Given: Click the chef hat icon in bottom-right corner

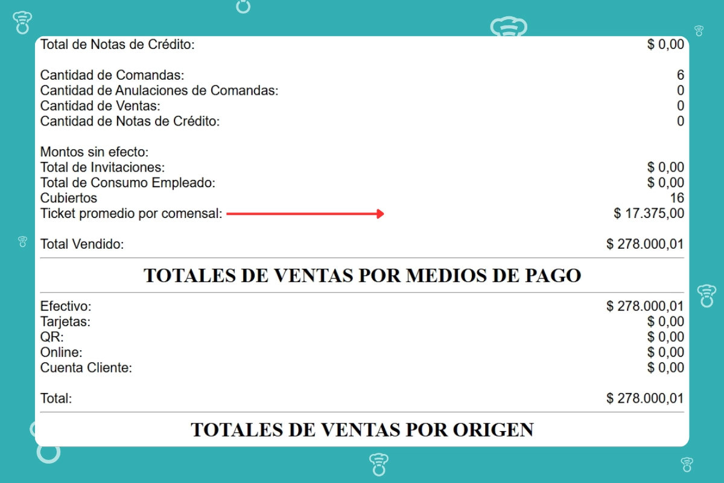Looking at the screenshot, I should [687, 464].
